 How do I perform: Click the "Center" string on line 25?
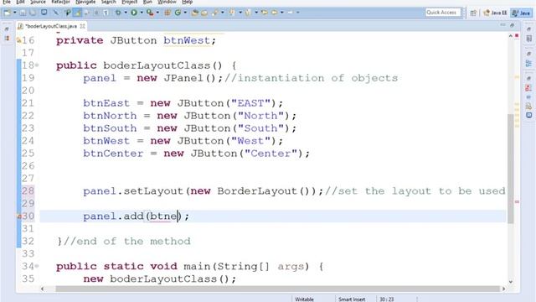pos(271,153)
